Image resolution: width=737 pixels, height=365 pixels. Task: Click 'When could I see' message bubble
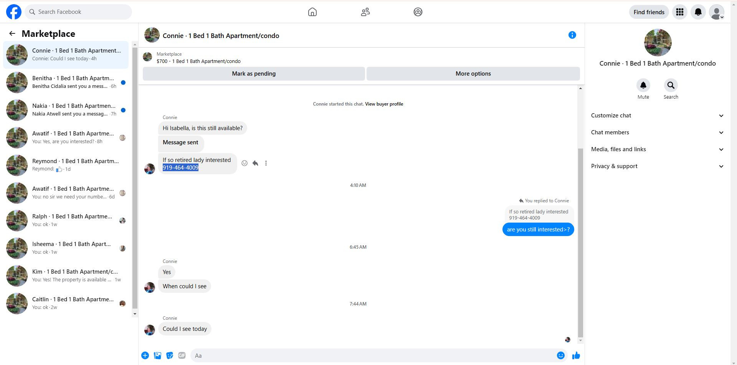click(184, 286)
